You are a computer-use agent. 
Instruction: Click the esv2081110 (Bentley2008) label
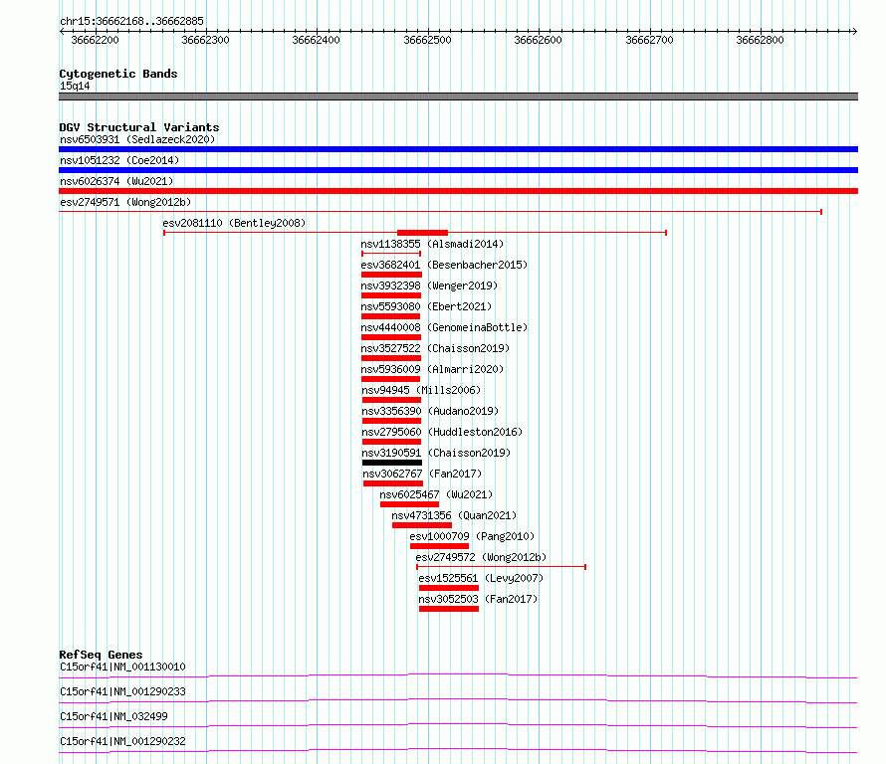click(x=234, y=223)
